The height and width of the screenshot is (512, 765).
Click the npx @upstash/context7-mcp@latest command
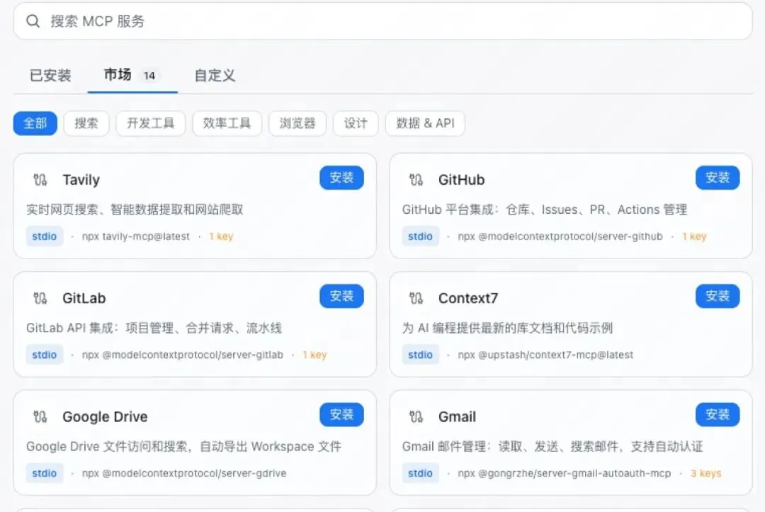[x=545, y=355]
